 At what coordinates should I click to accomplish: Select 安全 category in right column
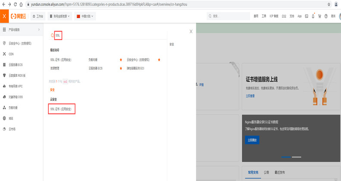172,44
